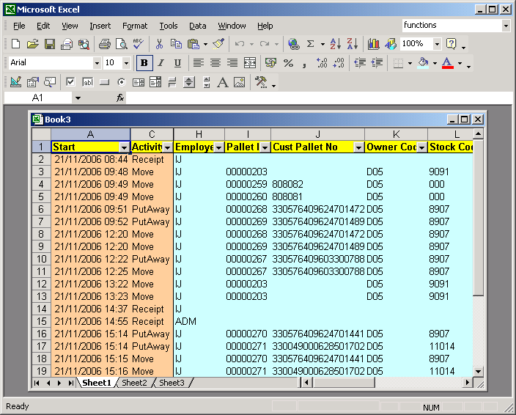
Task: Open the Owner Code filter dropdown
Action: (422, 148)
